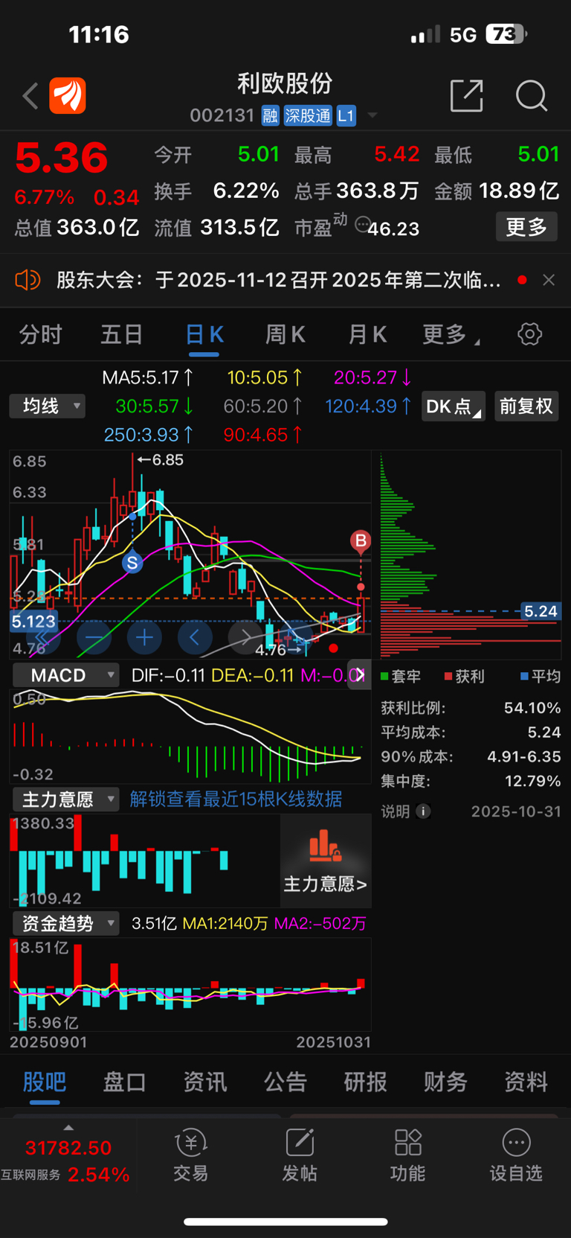Tap the blue S sell marker

pyautogui.click(x=132, y=563)
